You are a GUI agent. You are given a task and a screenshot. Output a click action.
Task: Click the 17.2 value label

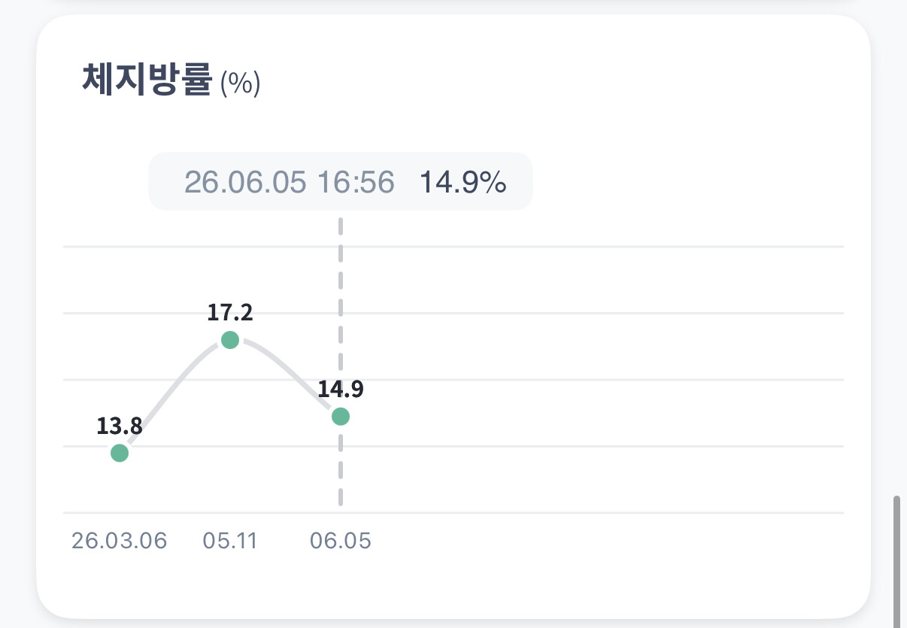point(230,313)
